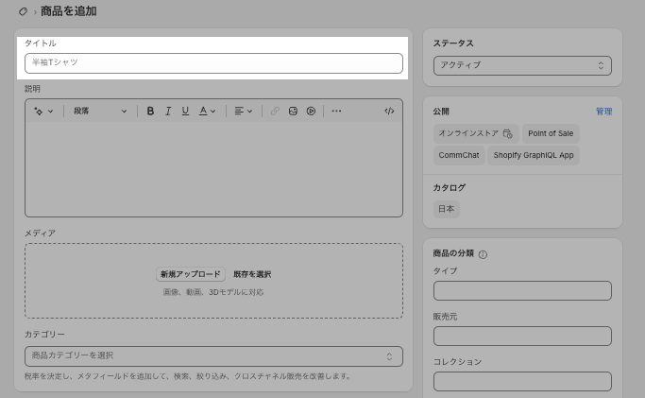
Task: Click the カタログ section label
Action: pos(450,188)
